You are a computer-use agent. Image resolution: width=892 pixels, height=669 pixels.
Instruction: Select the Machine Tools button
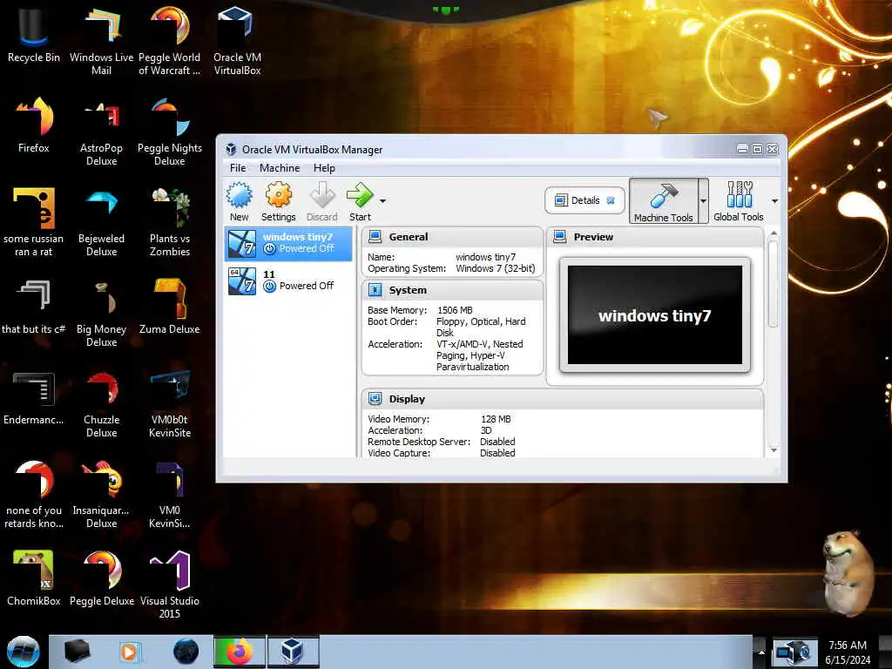click(663, 201)
